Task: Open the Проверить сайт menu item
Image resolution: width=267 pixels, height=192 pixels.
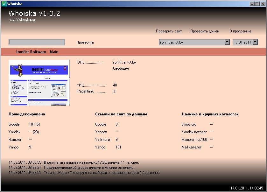Action: 169,31
